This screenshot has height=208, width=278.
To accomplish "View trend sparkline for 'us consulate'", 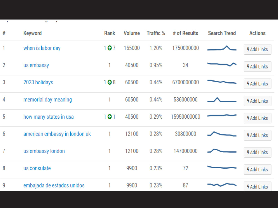I will click(222, 167).
